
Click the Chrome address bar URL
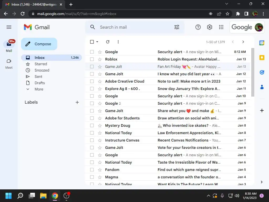[77, 14]
